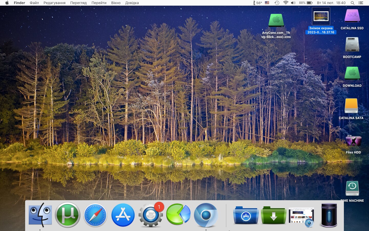Expand the US input source menu
369x231 pixels.
[x=267, y=3]
